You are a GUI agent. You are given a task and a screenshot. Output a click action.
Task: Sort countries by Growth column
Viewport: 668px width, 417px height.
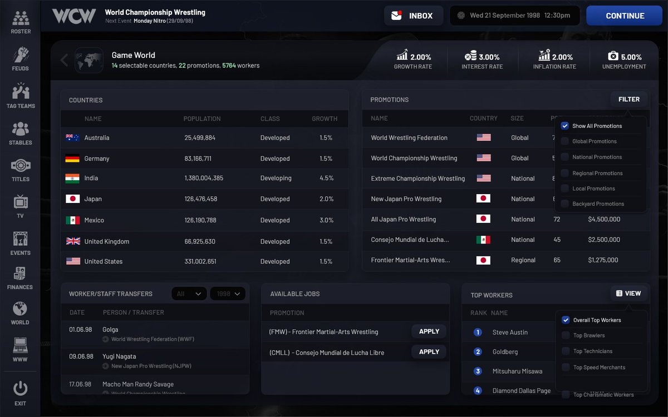click(325, 118)
